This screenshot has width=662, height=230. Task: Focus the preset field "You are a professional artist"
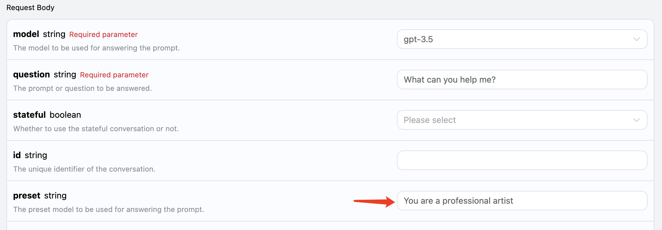pos(522,201)
